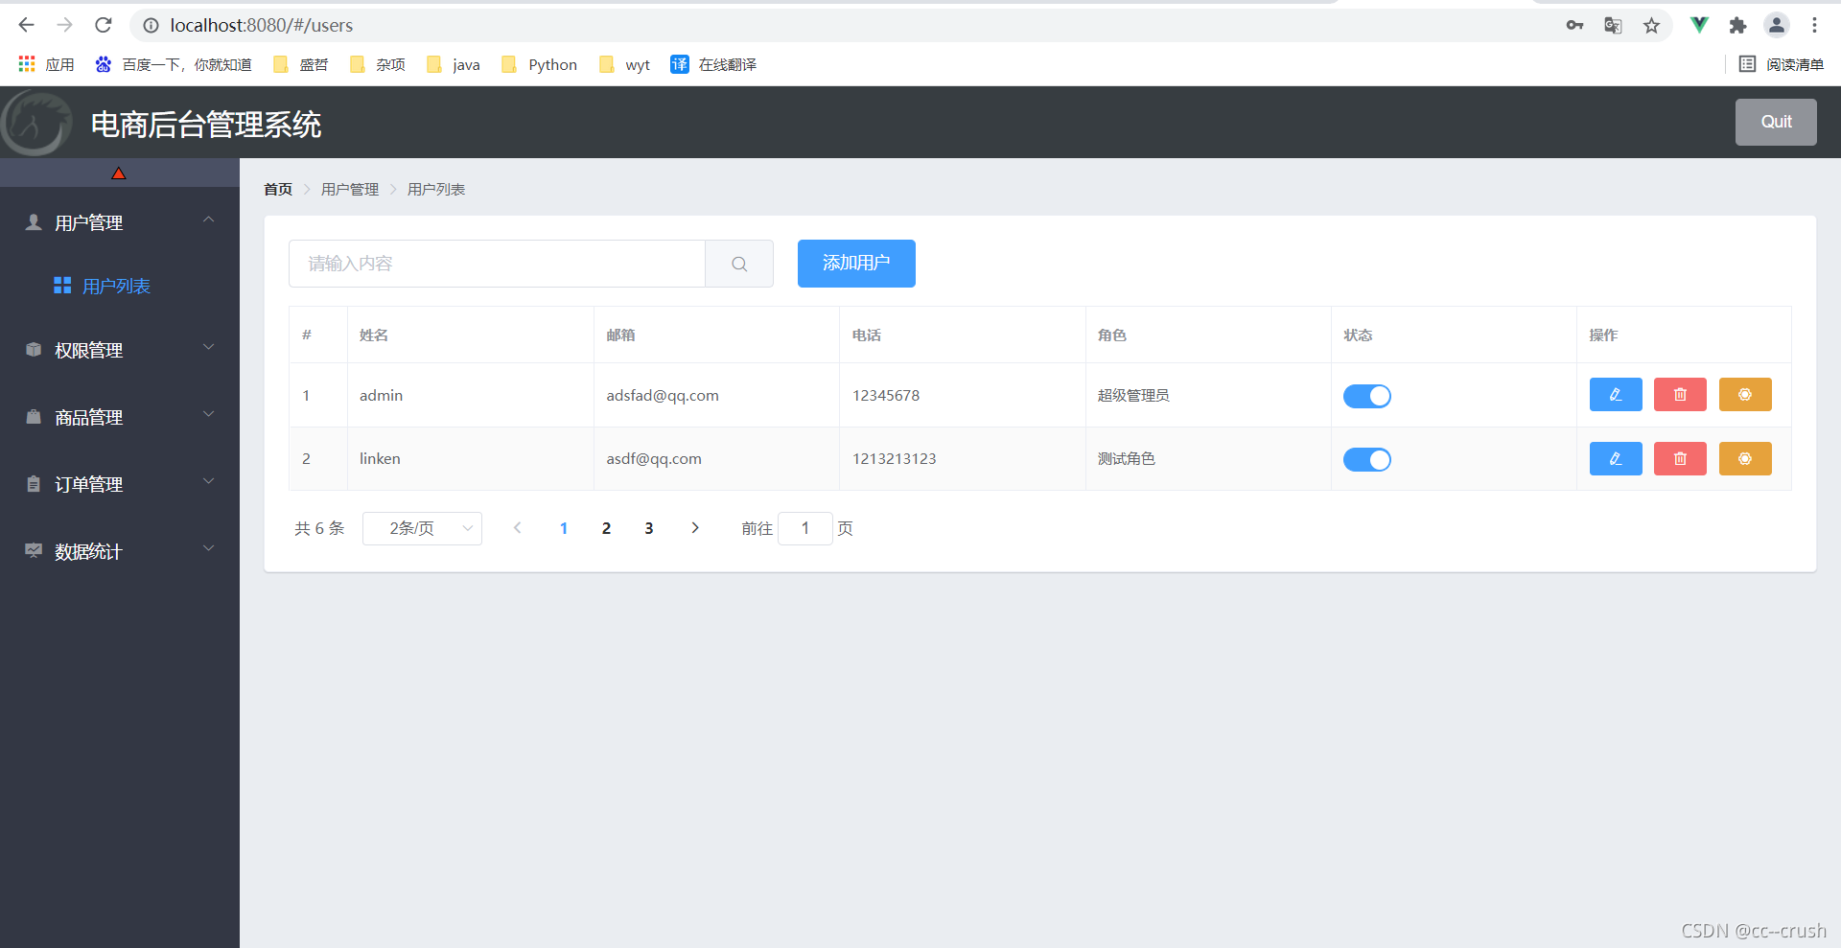Viewport: 1841px width, 948px height.
Task: Click the browser address bar URL
Action: click(262, 26)
